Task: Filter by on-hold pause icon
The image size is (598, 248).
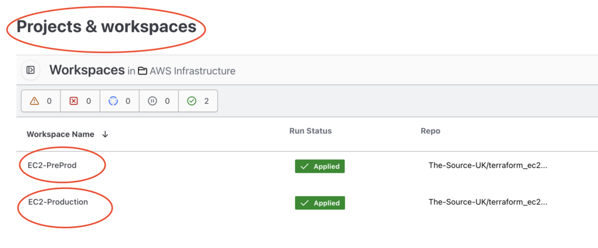Action: 152,101
